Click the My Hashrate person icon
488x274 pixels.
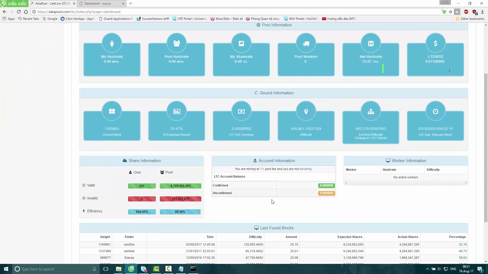[112, 43]
